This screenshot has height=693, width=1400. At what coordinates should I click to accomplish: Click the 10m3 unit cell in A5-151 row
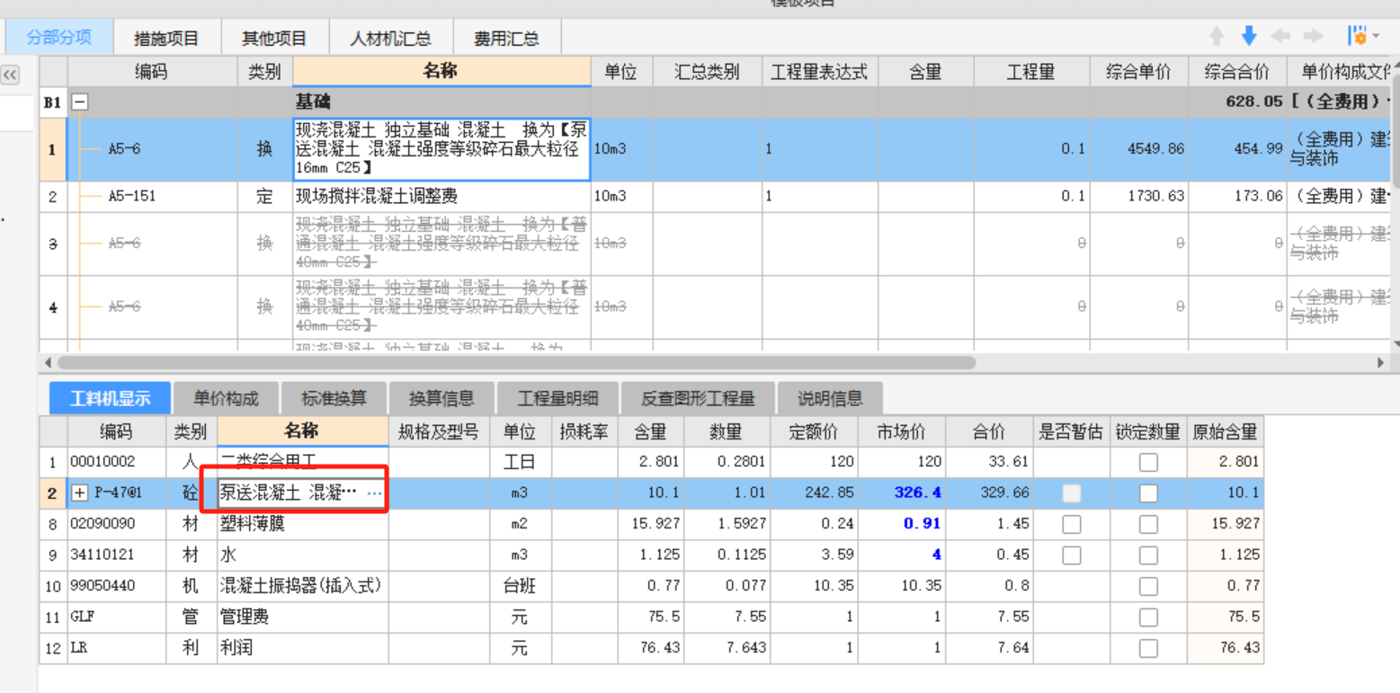[x=621, y=197]
